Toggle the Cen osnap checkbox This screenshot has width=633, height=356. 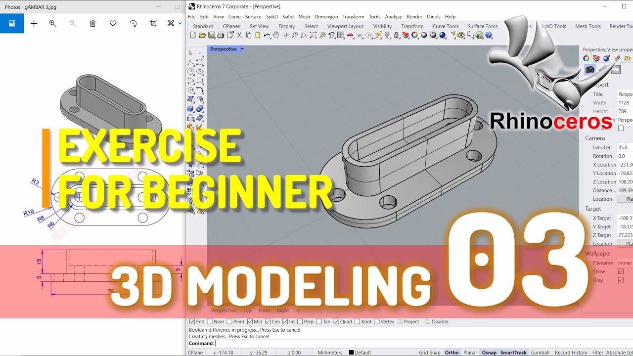pyautogui.click(x=267, y=321)
